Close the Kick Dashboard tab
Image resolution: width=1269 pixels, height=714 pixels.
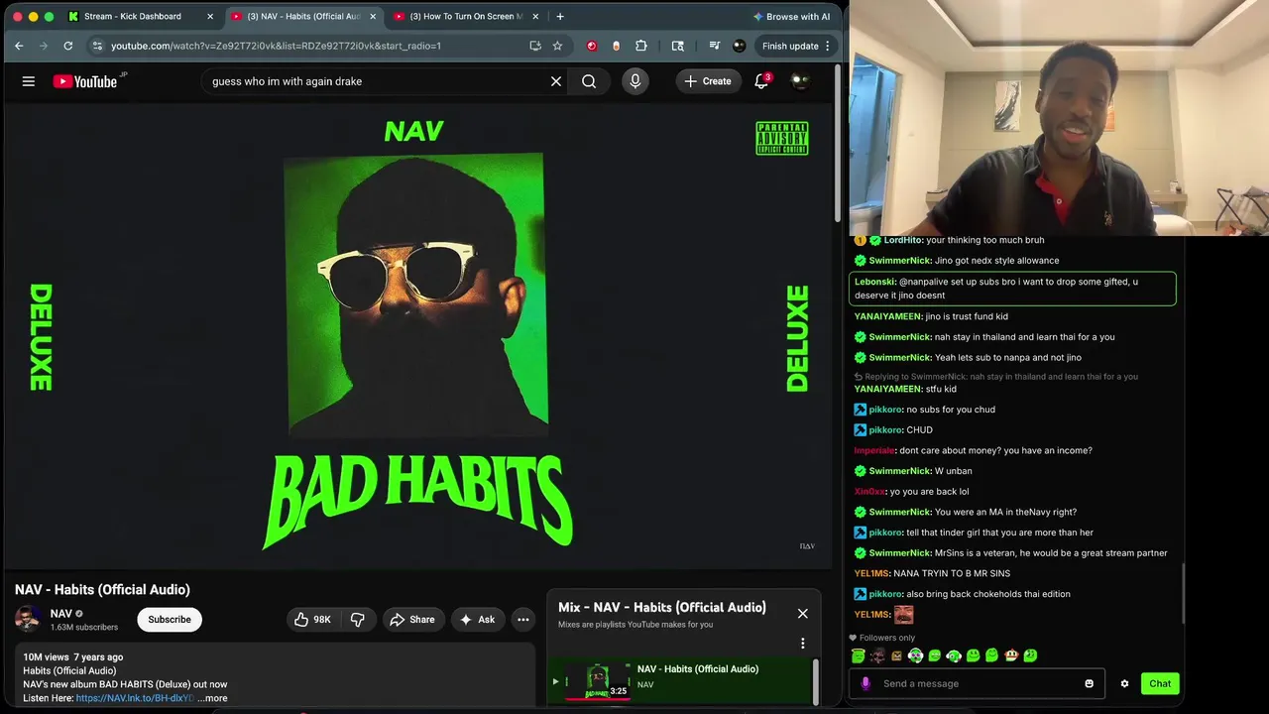pos(210,16)
